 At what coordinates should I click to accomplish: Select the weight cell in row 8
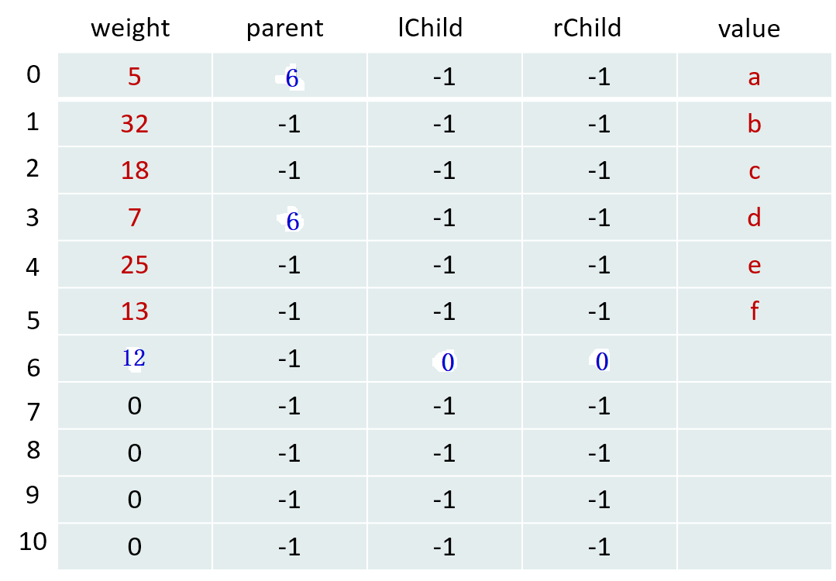135,453
